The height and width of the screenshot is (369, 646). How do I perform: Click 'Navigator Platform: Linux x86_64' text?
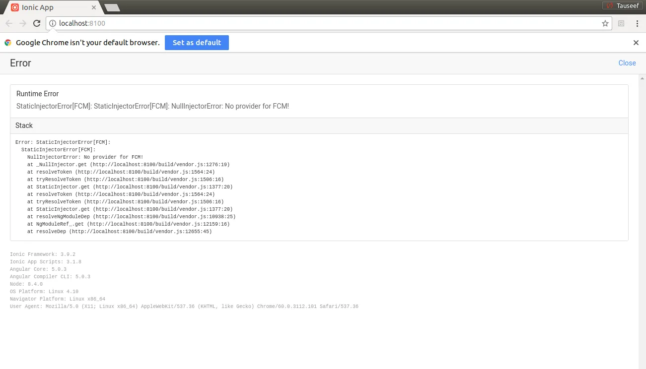coord(58,299)
